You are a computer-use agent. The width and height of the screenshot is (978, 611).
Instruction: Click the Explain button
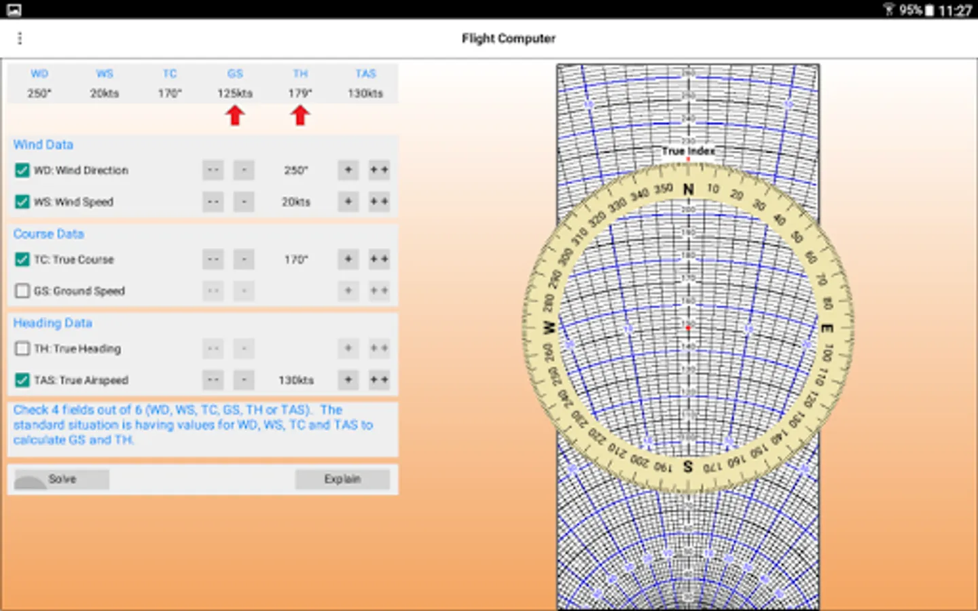342,479
